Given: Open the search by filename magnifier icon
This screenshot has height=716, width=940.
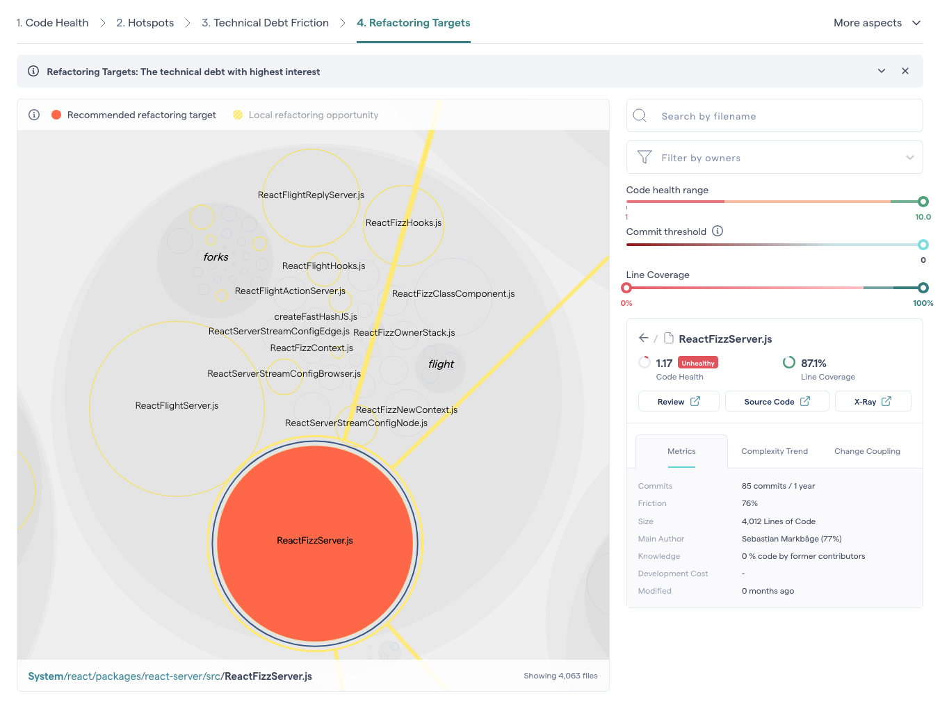Looking at the screenshot, I should pos(640,115).
